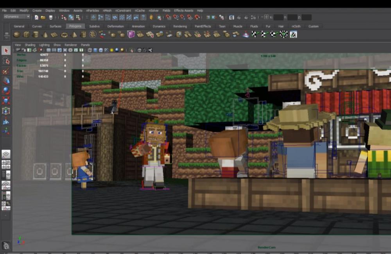Click the X coordinate input field

278,18
